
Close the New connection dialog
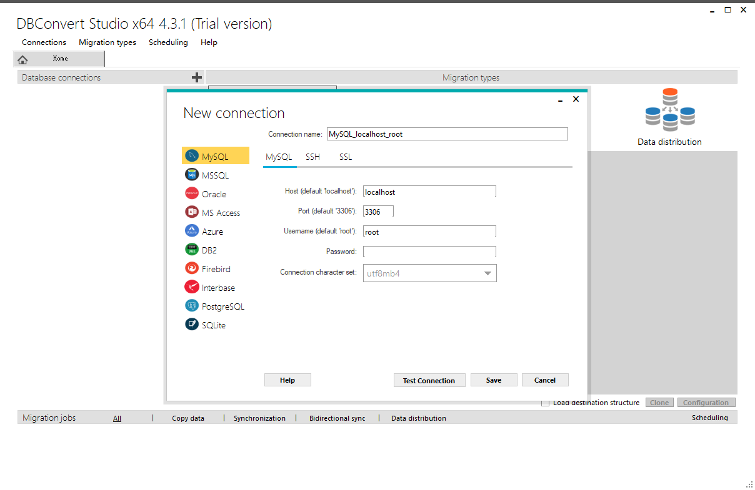coord(576,99)
